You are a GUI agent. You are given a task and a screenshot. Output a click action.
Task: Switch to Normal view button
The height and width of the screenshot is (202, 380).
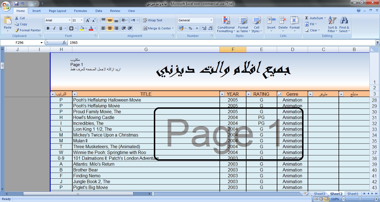[316, 199]
